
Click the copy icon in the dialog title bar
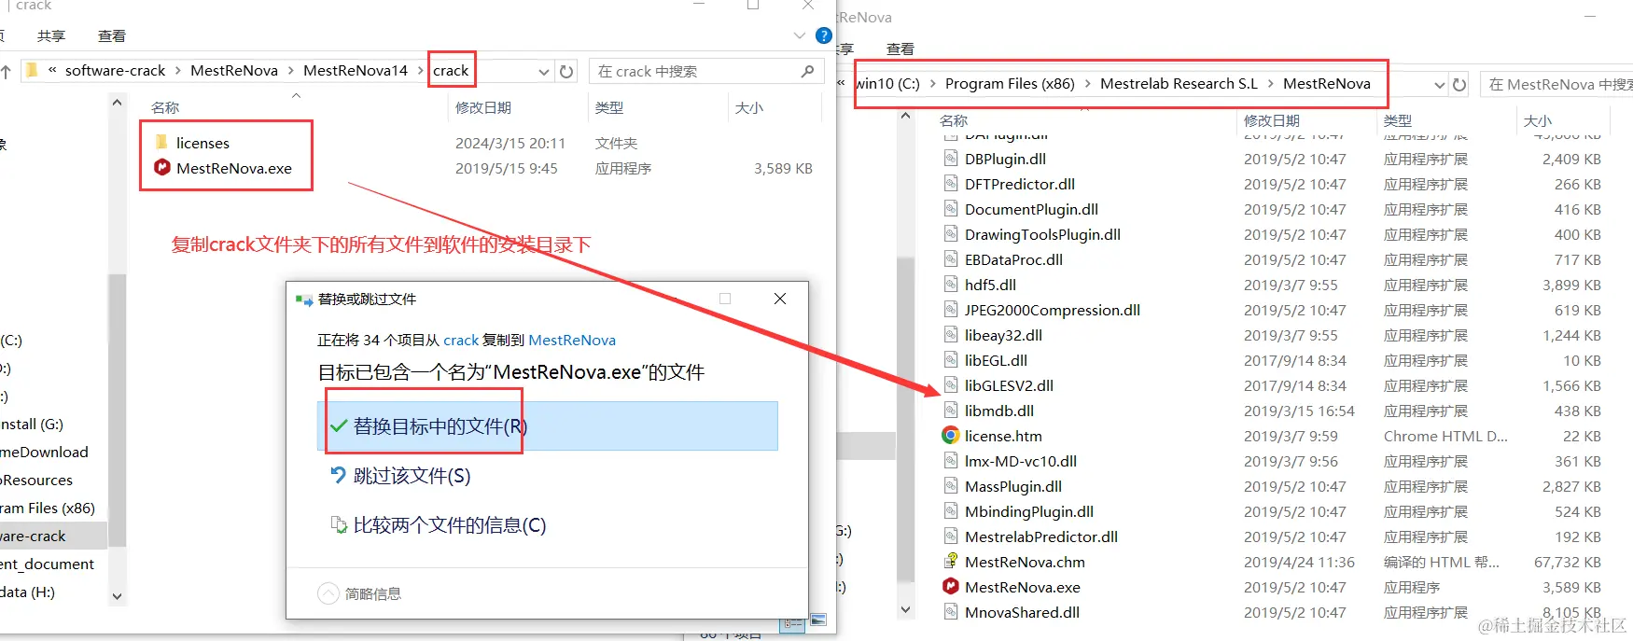click(x=304, y=300)
